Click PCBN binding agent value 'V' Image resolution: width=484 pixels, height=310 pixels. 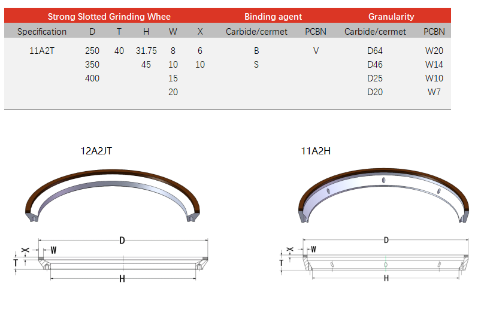click(316, 51)
